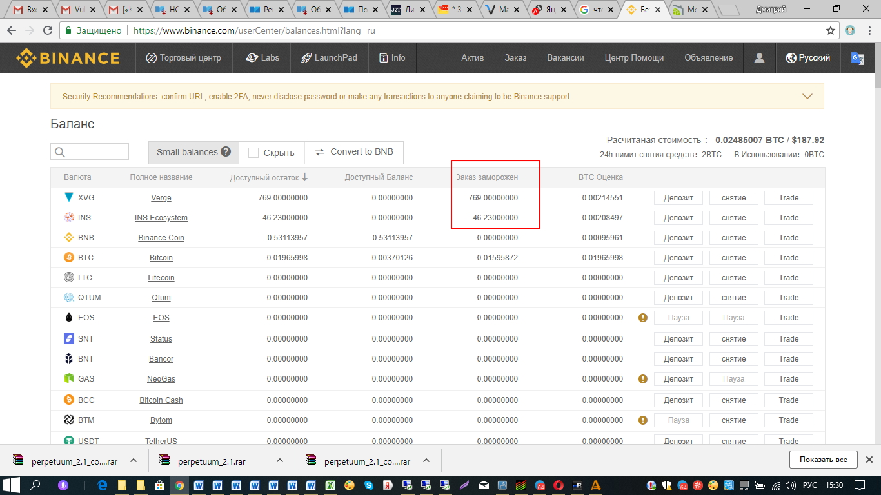Click the РУС keyboard language indicator
This screenshot has width=881, height=495.
[x=809, y=485]
